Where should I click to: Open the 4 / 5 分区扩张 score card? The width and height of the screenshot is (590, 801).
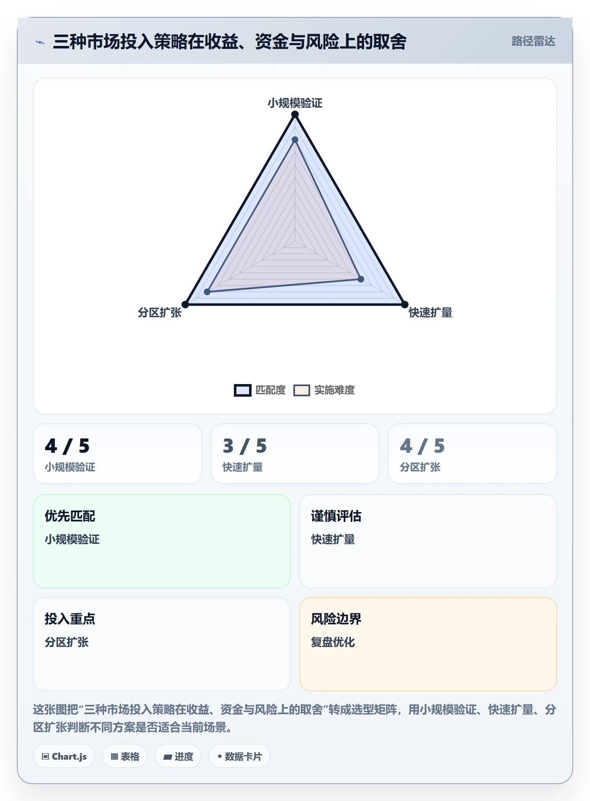(472, 454)
